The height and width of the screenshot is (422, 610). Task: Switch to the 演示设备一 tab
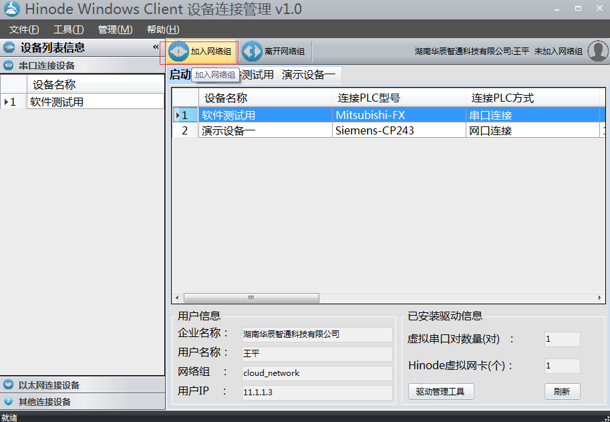tap(309, 74)
